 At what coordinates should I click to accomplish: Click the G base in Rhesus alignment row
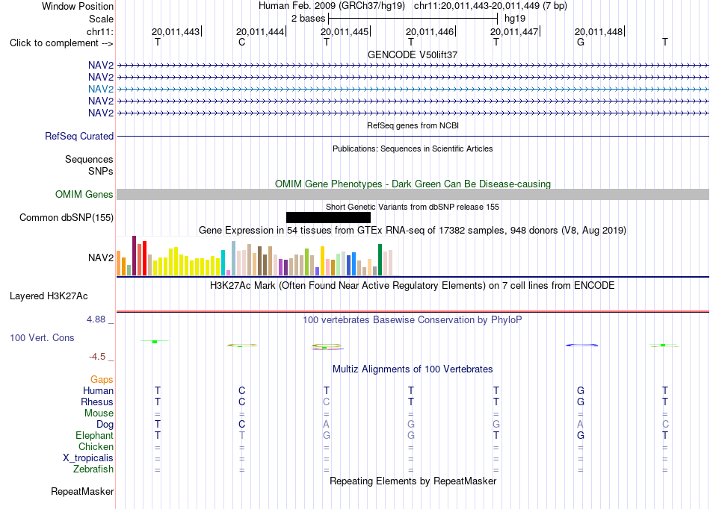(x=581, y=402)
